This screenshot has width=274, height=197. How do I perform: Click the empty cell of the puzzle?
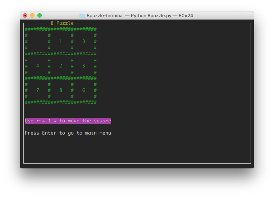point(37,41)
